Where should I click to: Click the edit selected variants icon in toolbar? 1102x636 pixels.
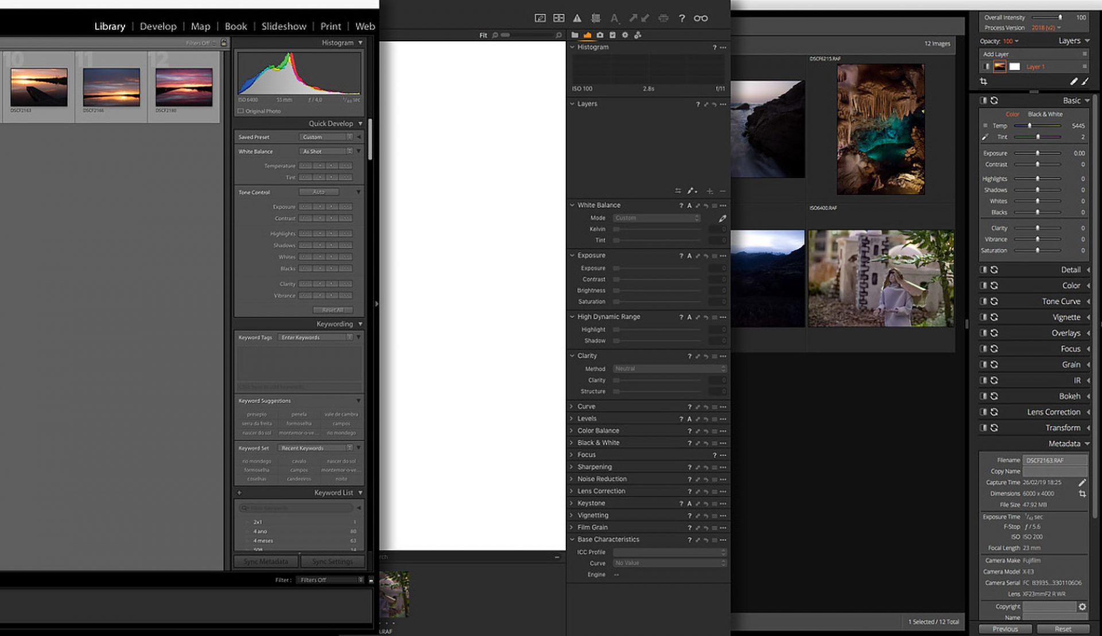pyautogui.click(x=540, y=18)
